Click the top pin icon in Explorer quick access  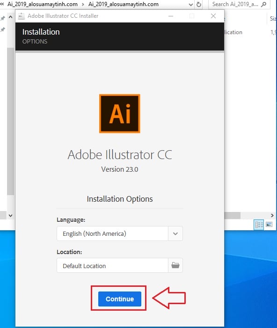click(3, 18)
